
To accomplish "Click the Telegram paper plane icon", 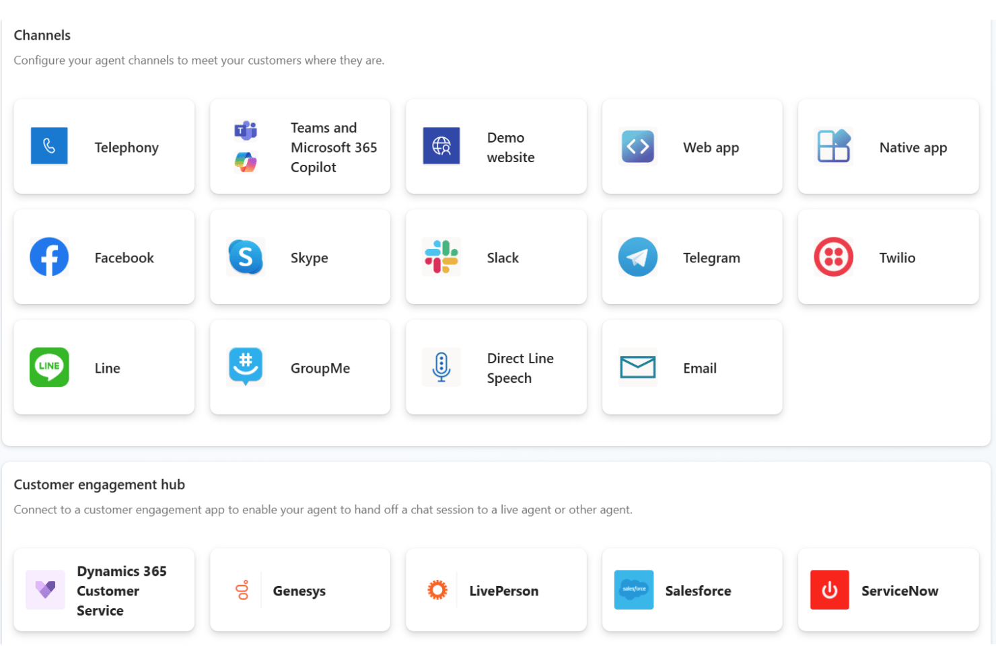I will (638, 256).
